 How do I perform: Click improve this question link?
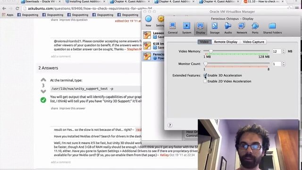pos(74,20)
